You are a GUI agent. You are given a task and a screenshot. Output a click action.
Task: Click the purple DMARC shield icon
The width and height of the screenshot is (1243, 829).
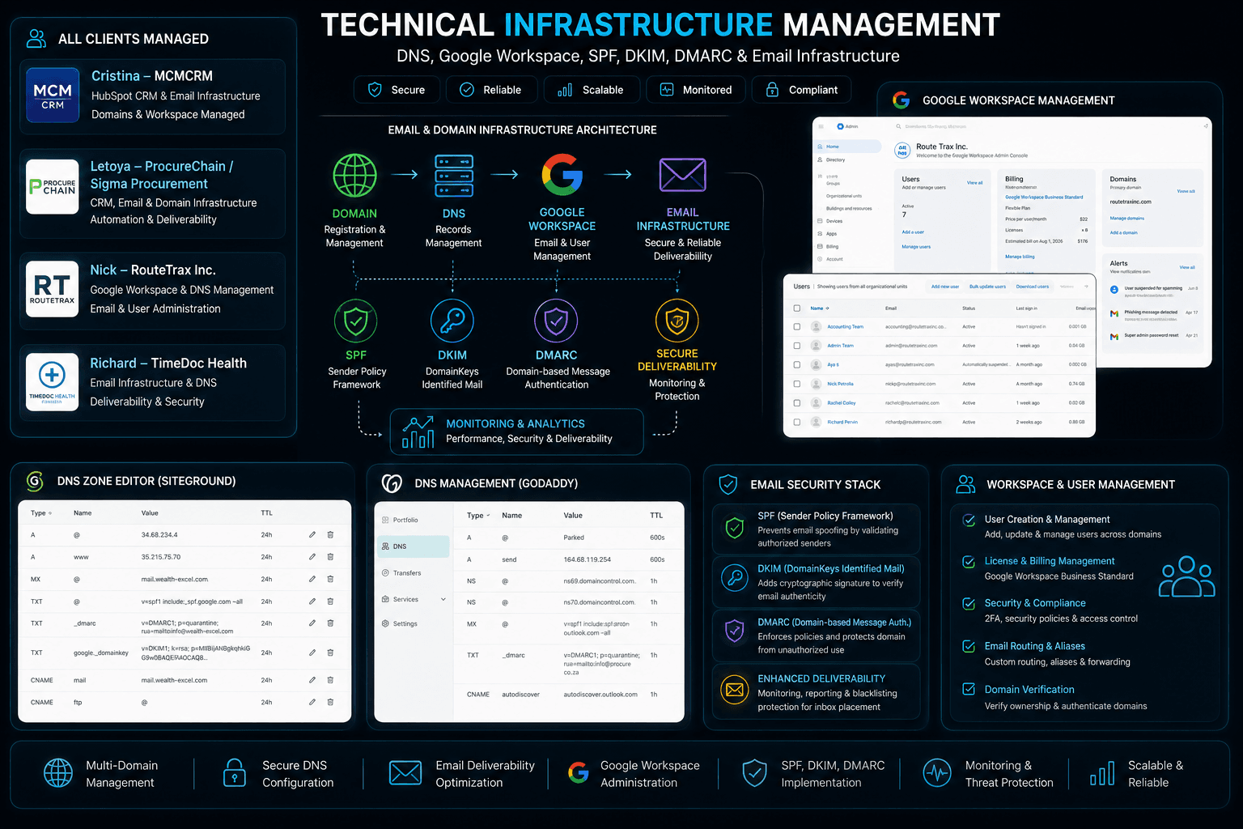[x=556, y=321]
